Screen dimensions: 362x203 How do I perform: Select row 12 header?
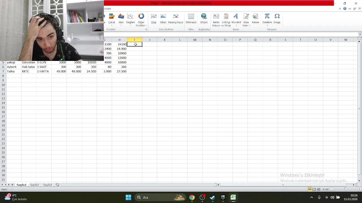(x=3, y=94)
